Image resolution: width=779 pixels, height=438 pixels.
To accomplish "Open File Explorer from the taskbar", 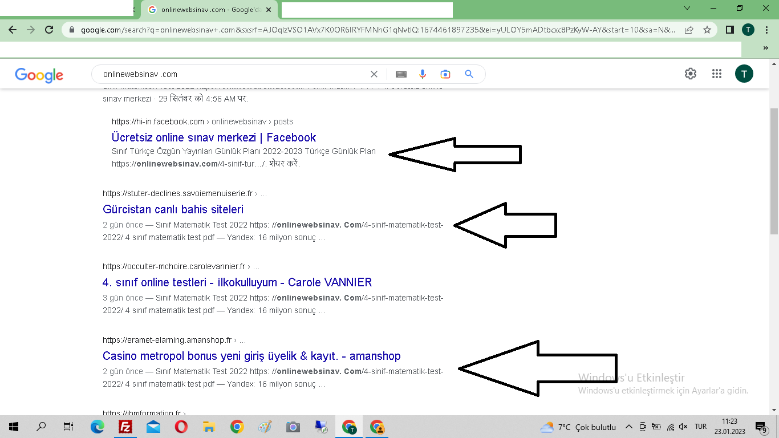I will pos(209,427).
